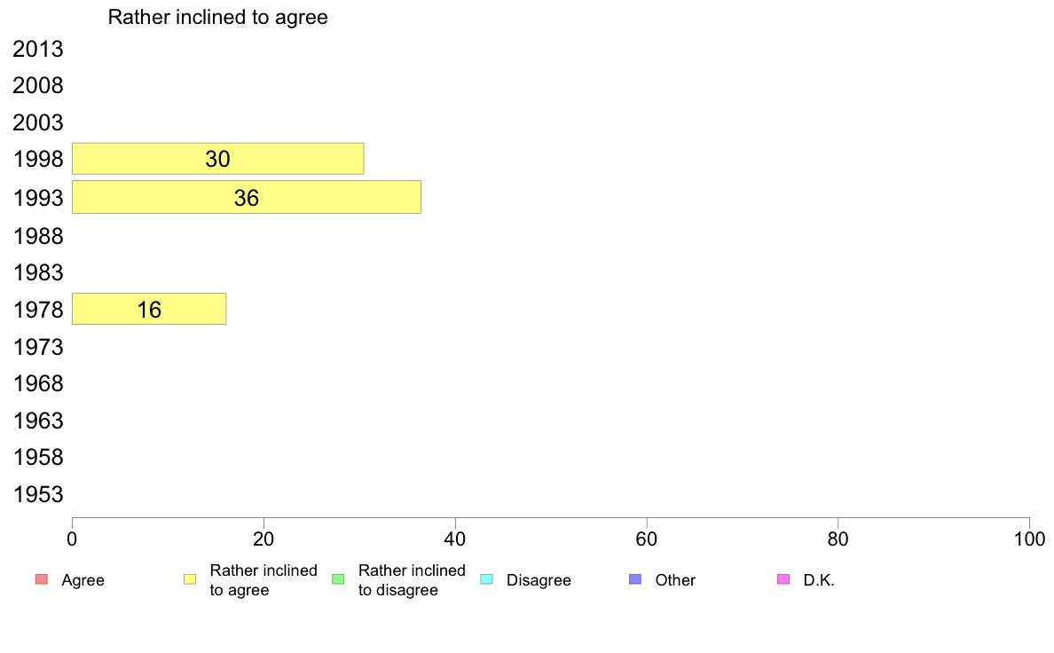This screenshot has height=653, width=1054.
Task: Click the green Rather inclined to disagree swatch
Action: [338, 579]
